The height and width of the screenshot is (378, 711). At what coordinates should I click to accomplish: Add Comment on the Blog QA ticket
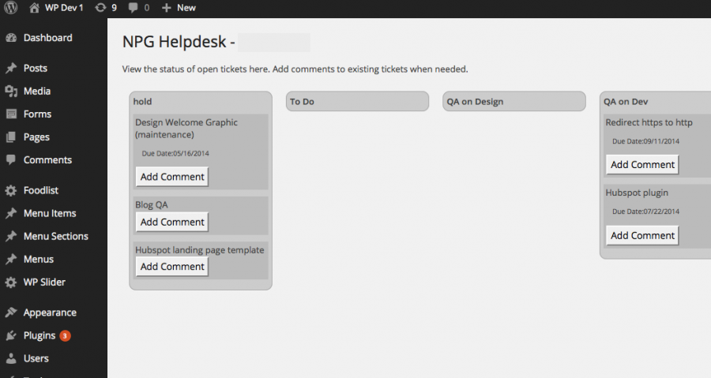(x=172, y=222)
